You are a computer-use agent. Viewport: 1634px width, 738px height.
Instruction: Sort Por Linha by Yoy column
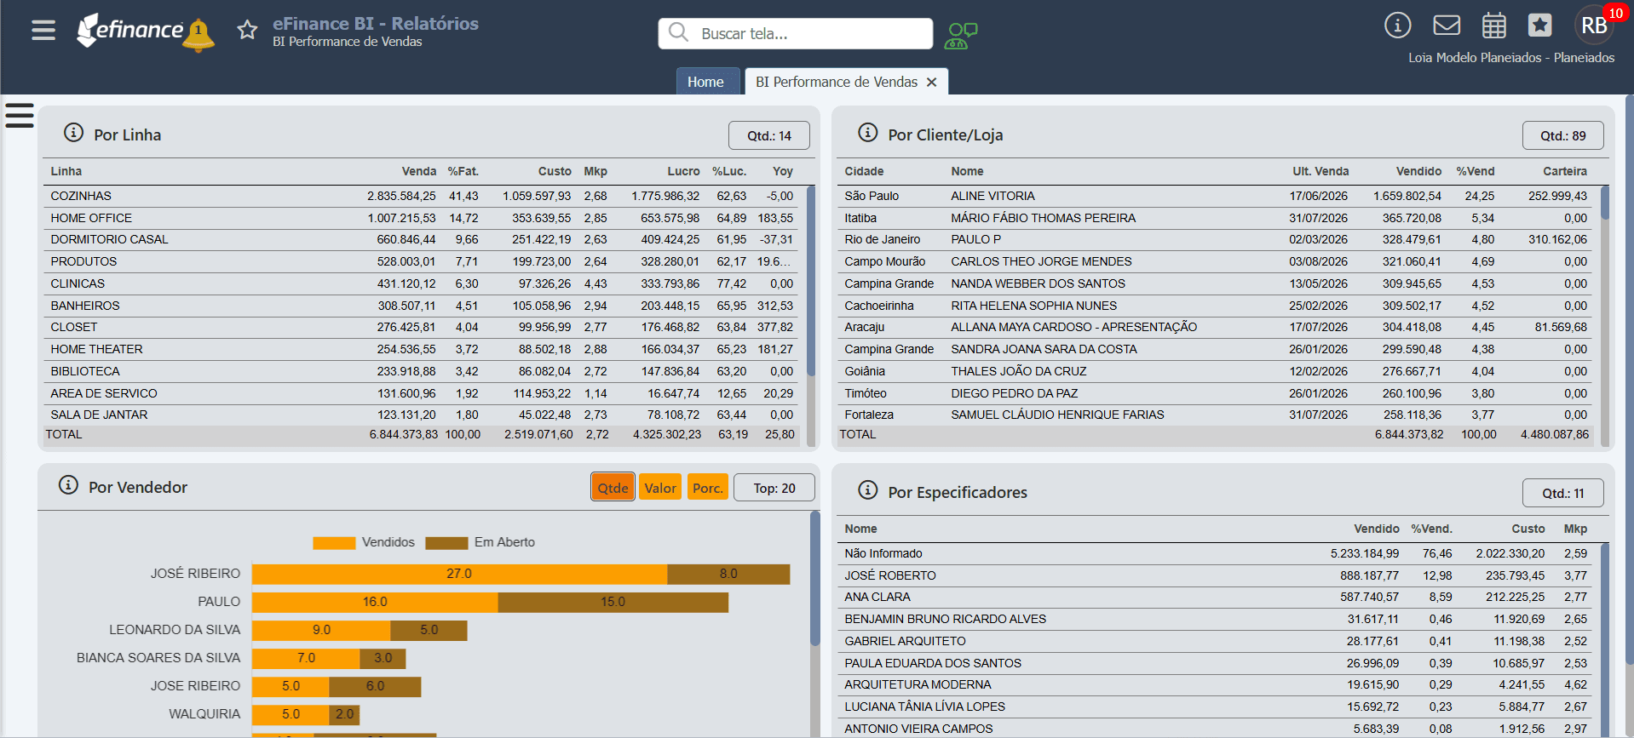tap(783, 171)
